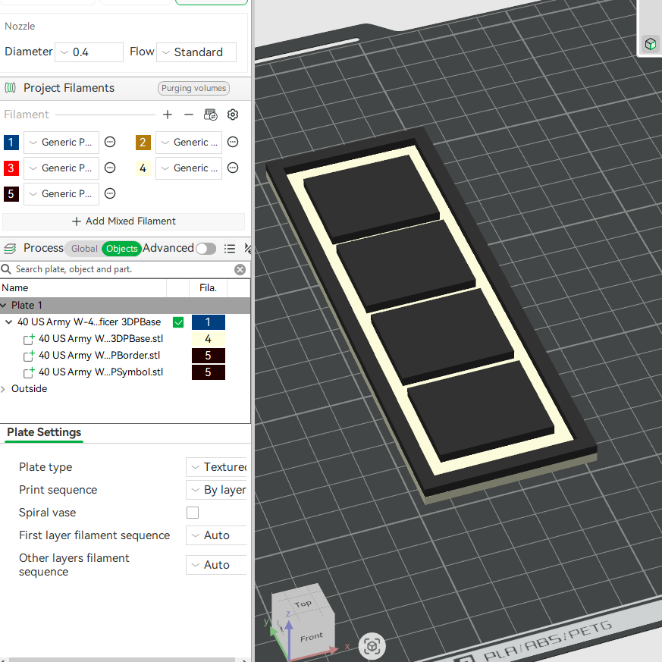Open options for filament 3
The image size is (662, 662).
110,168
